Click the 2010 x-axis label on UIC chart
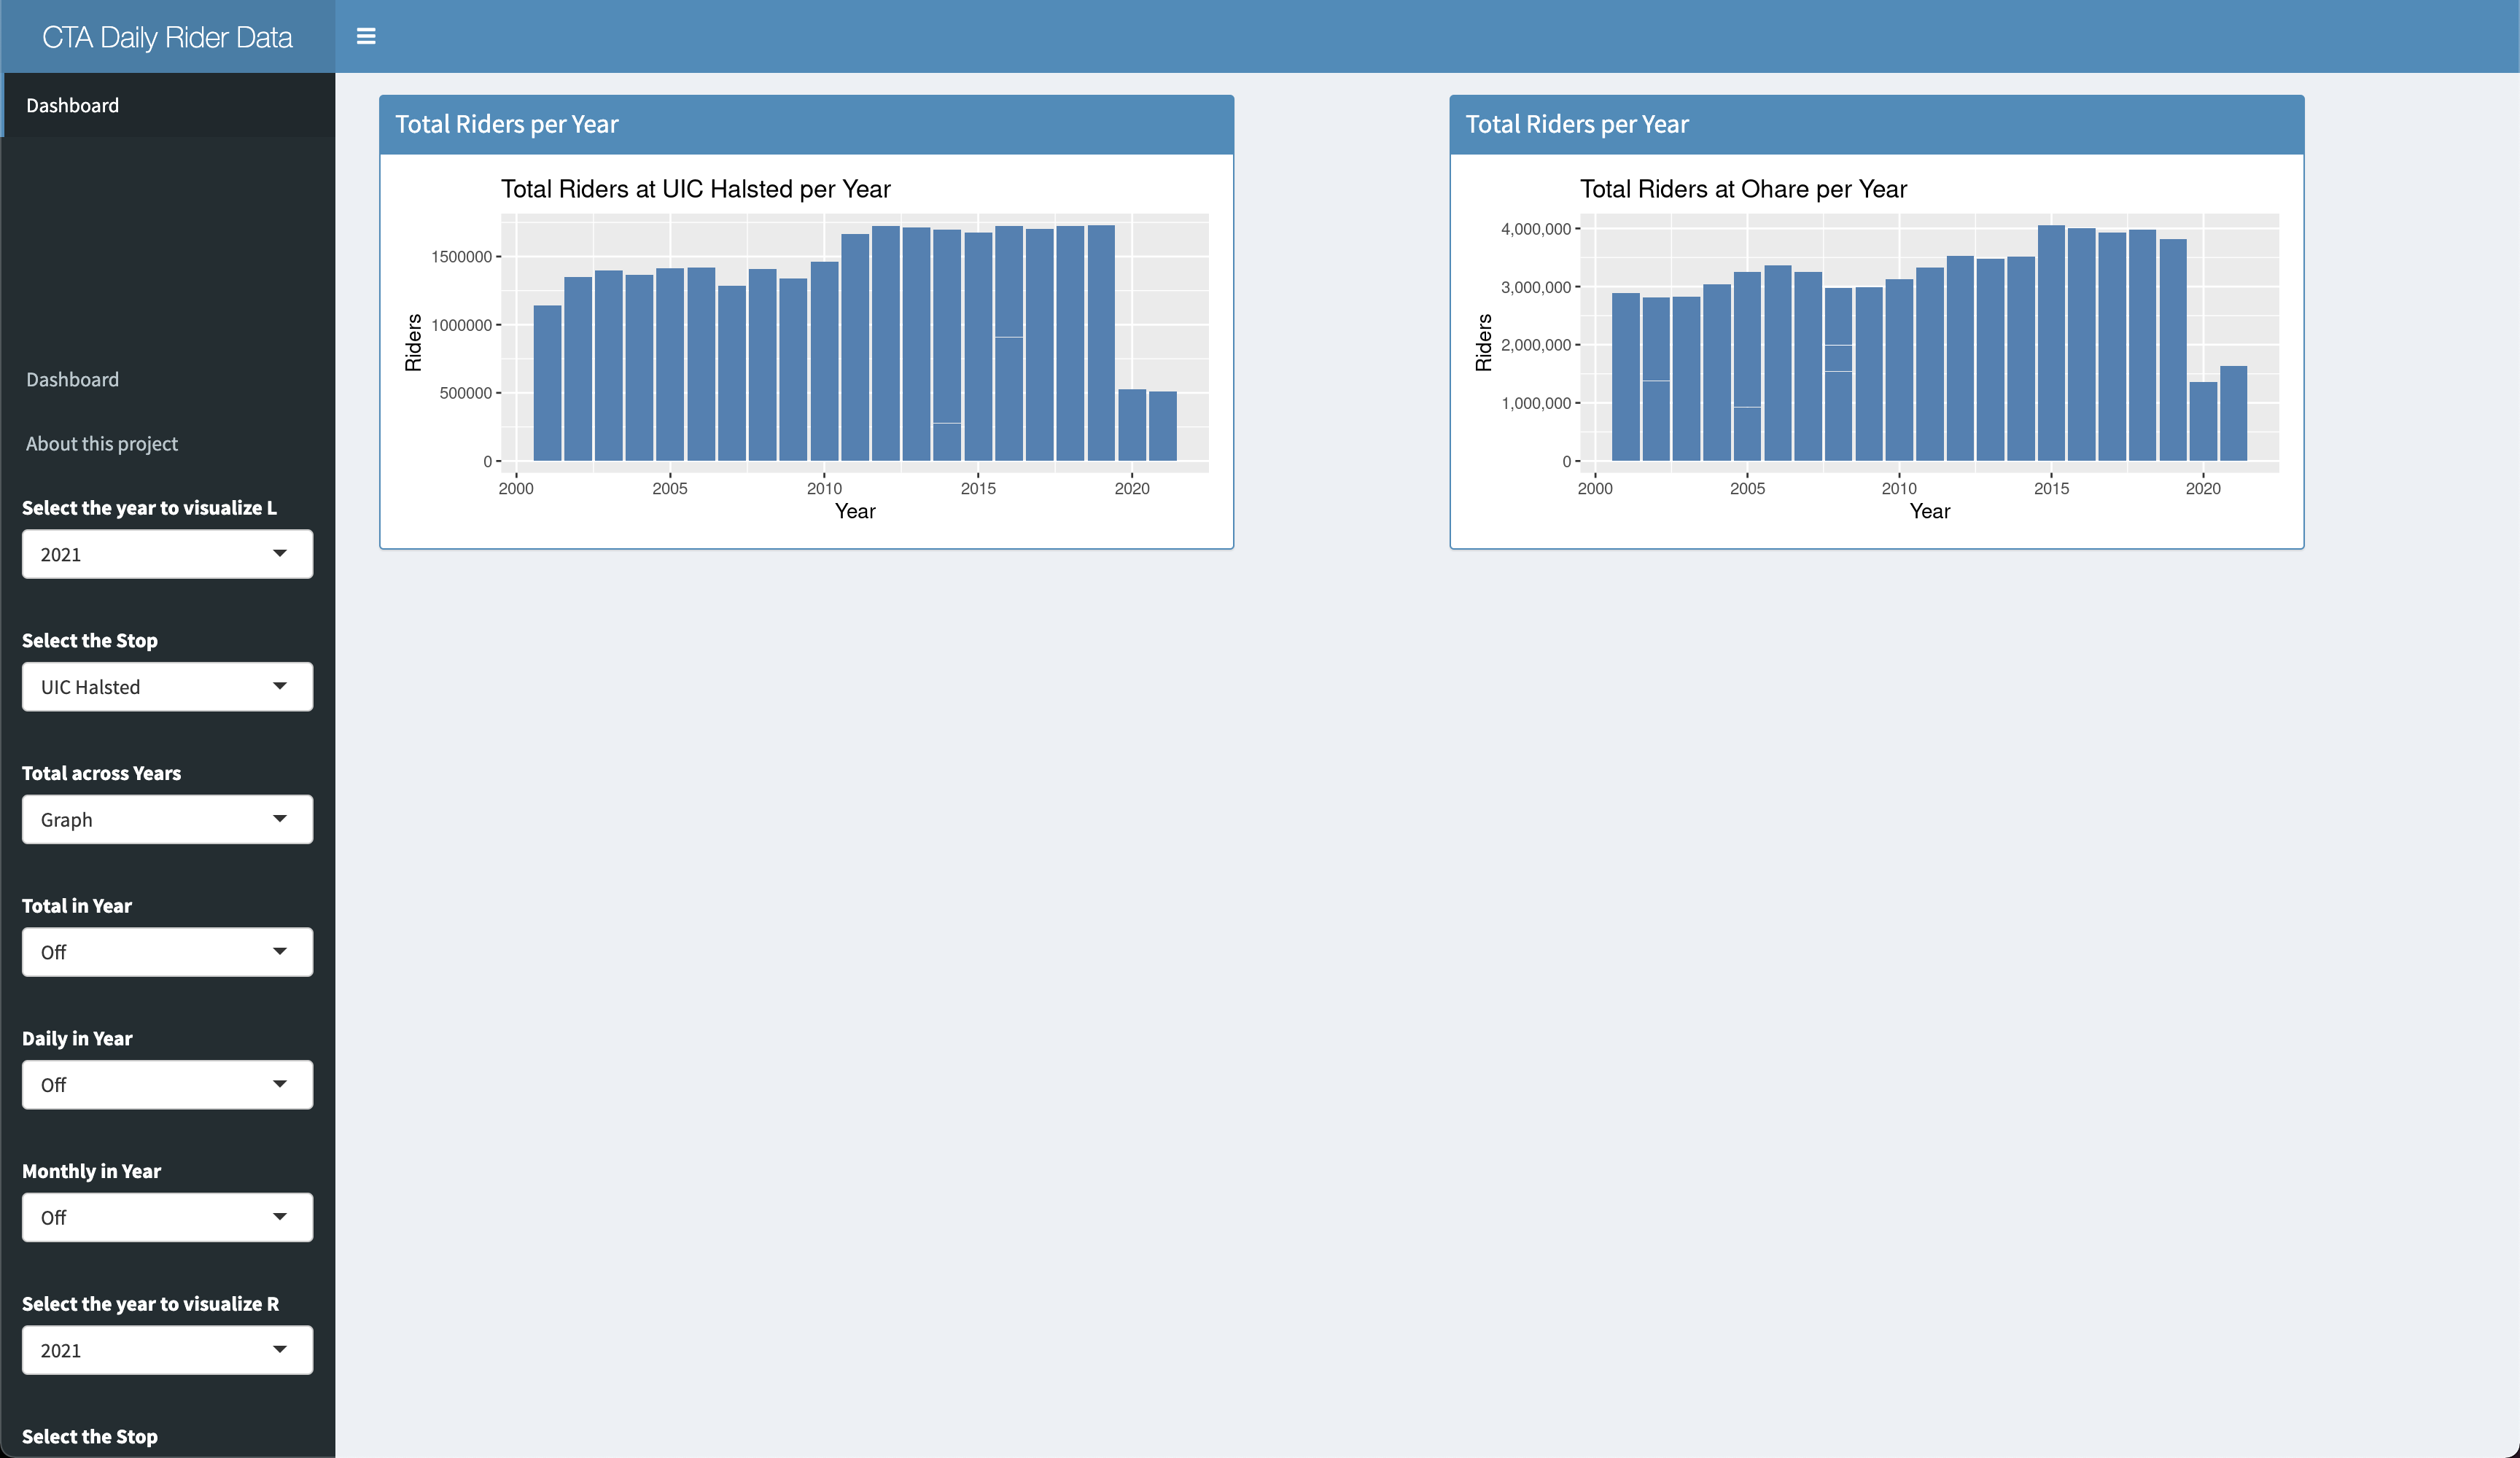This screenshot has width=2520, height=1458. tap(824, 488)
